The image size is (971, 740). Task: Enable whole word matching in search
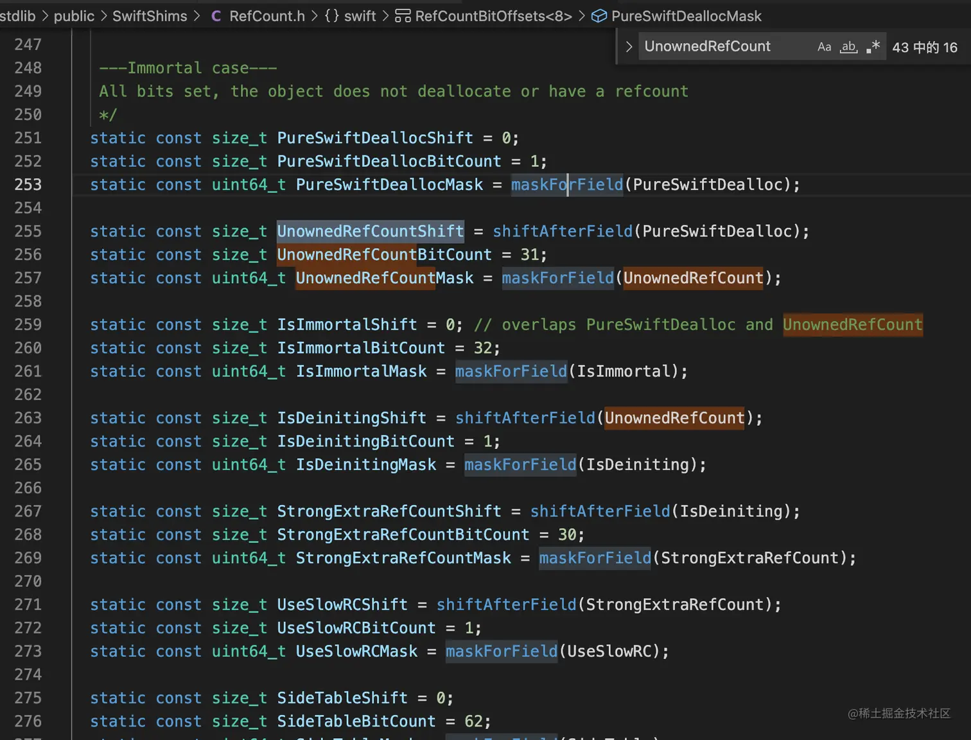[x=848, y=46]
